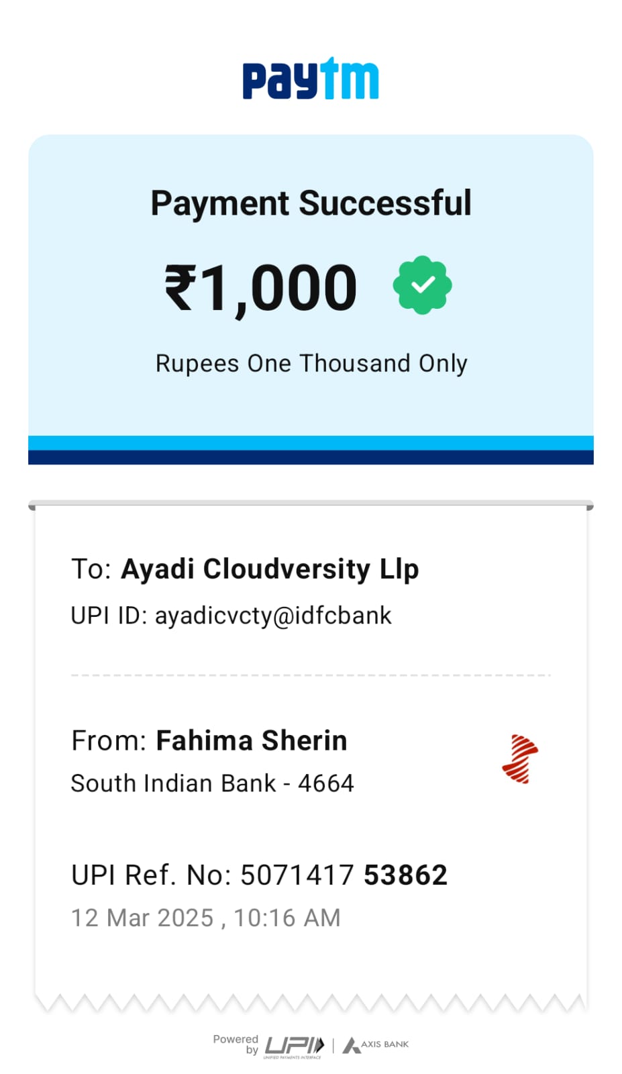Tap recipient name Ayadi Cloudversity Llp
This screenshot has width=622, height=1074.
coord(270,569)
